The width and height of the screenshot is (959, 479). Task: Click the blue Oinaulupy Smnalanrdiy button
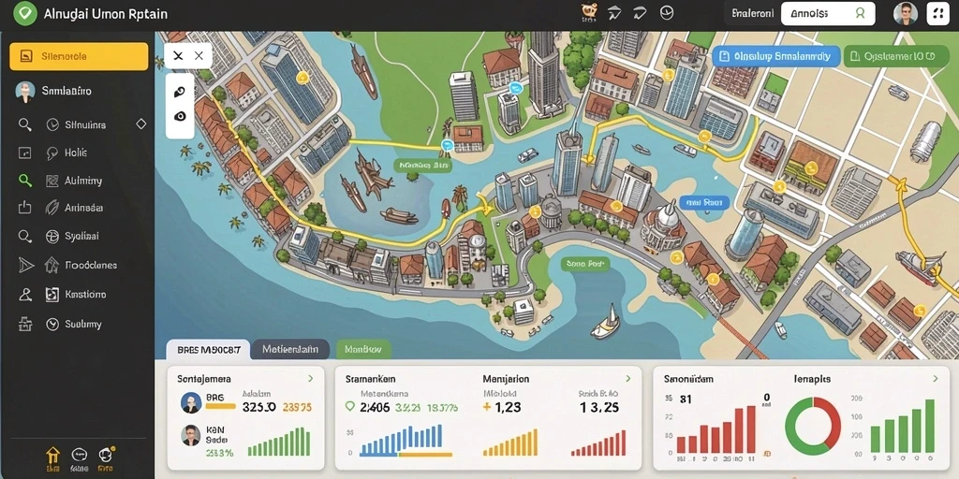776,57
